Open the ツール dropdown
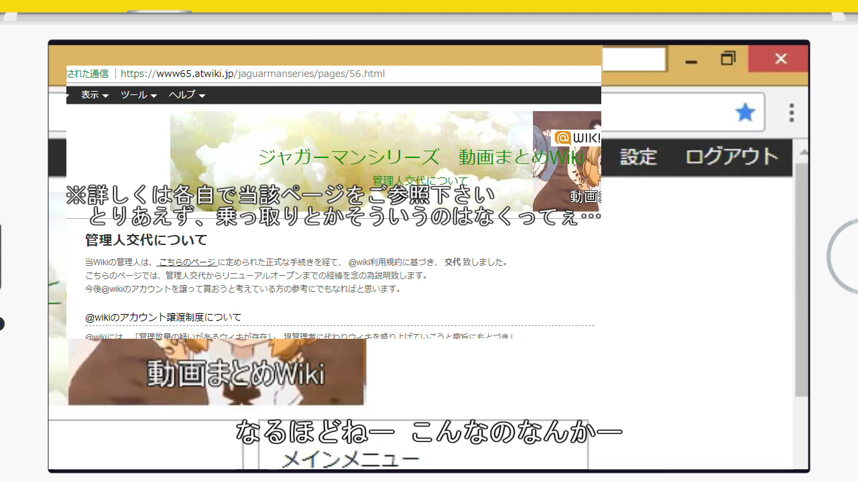The image size is (858, 482). click(x=133, y=94)
